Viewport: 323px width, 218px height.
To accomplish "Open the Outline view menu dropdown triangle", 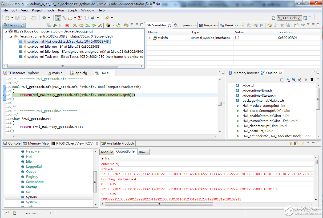I will point(318,79).
